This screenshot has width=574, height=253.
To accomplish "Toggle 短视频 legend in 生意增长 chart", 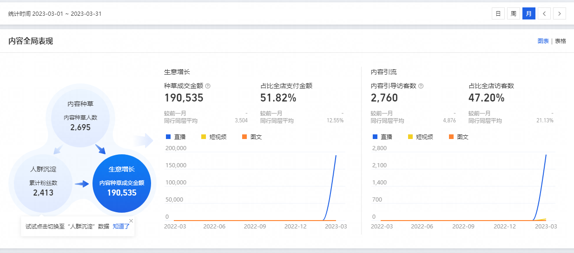I will [x=213, y=137].
